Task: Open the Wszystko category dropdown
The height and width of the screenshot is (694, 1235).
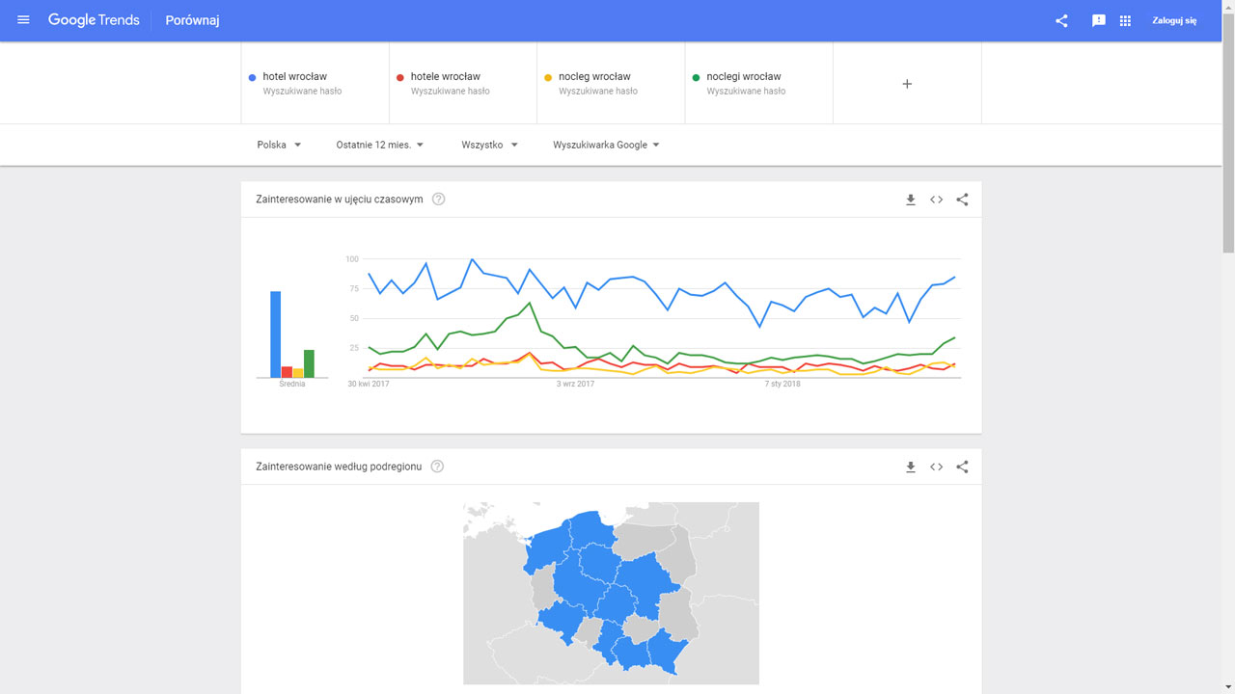Action: point(489,145)
